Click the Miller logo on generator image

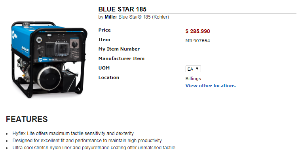click(x=15, y=35)
